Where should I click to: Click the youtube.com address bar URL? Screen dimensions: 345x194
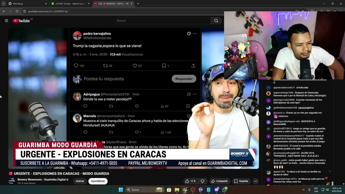coord(48,11)
